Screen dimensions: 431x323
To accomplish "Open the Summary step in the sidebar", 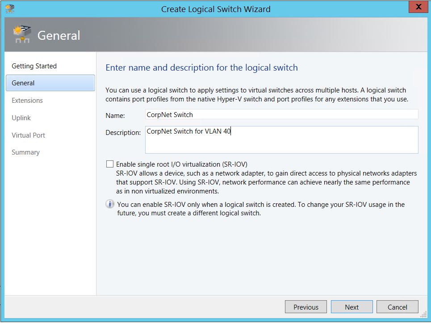I will tap(25, 152).
